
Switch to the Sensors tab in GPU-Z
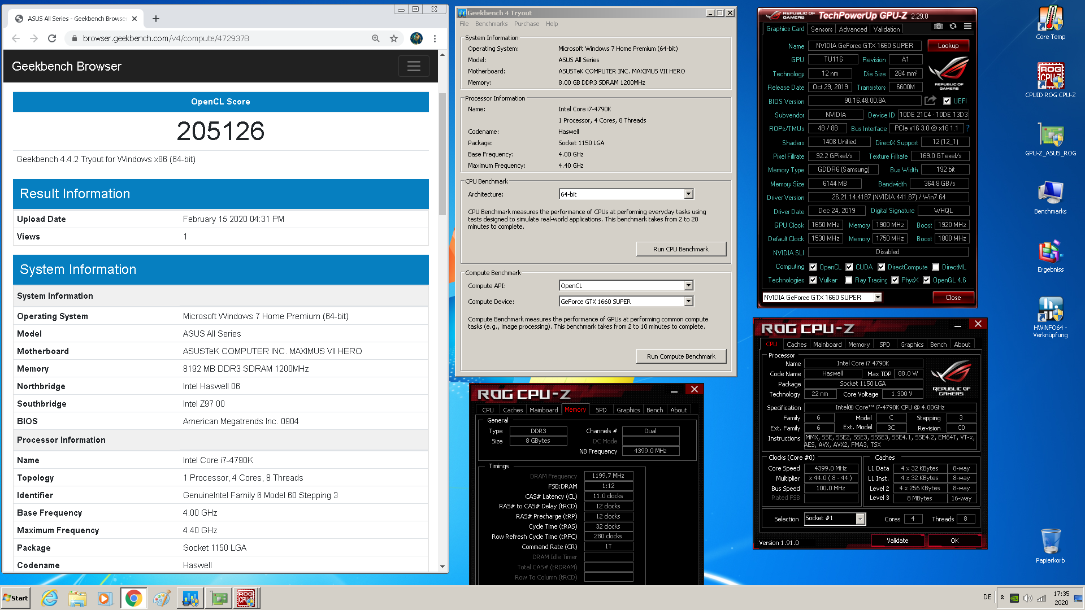pyautogui.click(x=821, y=29)
